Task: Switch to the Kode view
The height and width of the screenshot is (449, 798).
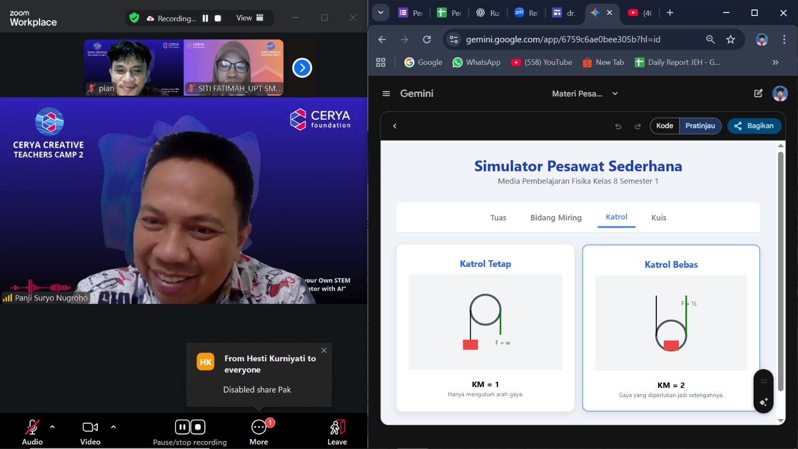Action: pos(664,126)
